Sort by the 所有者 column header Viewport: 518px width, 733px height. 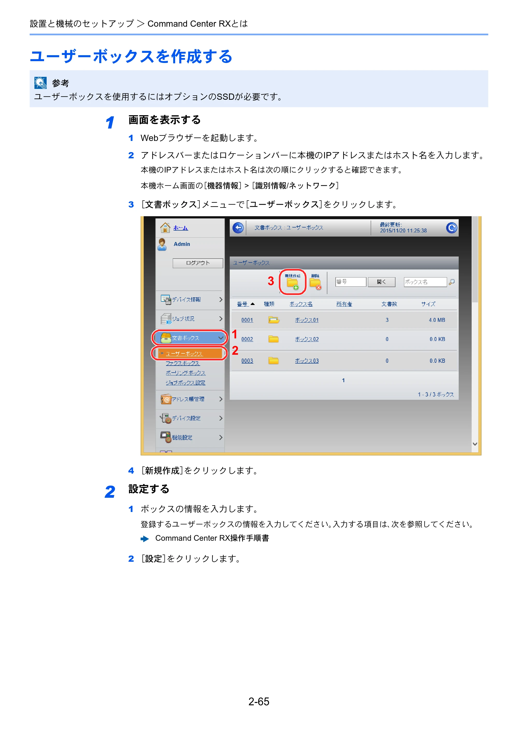344,304
